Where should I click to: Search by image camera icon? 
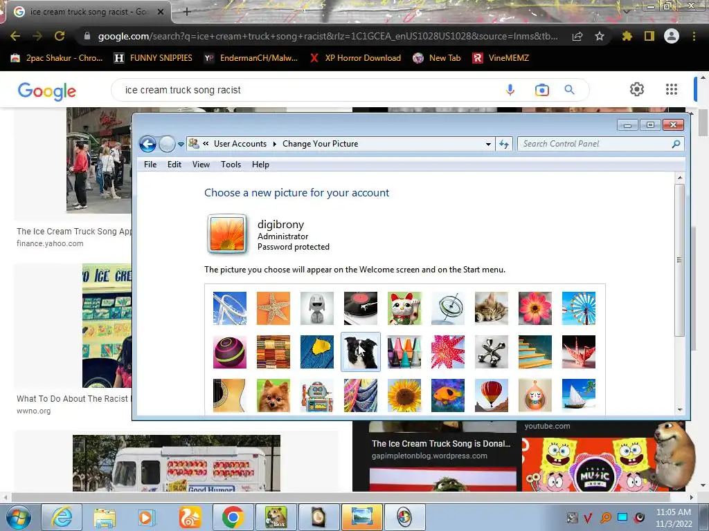click(x=541, y=90)
